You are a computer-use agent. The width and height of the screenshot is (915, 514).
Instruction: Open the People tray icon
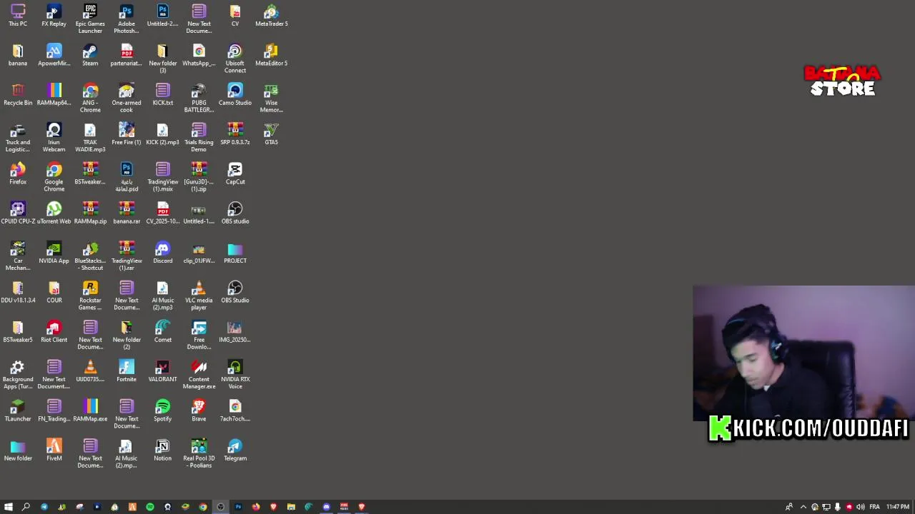click(789, 507)
